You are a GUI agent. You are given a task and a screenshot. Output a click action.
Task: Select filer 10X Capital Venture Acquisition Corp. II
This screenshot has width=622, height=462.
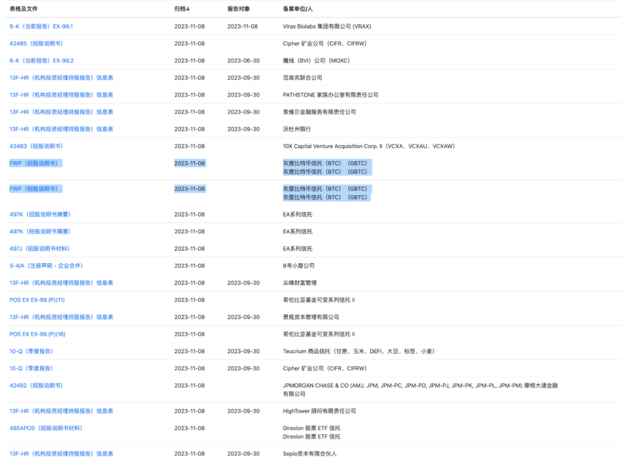point(369,146)
